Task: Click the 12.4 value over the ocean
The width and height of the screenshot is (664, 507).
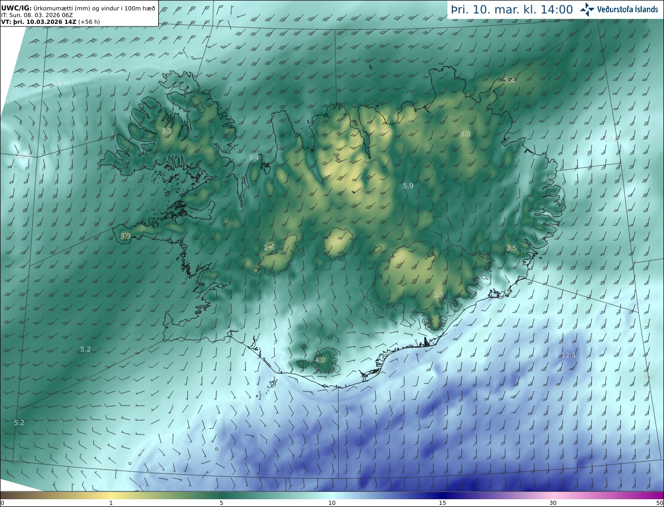Action: [569, 355]
